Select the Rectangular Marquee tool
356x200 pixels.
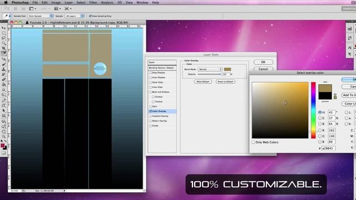[x=4, y=33]
